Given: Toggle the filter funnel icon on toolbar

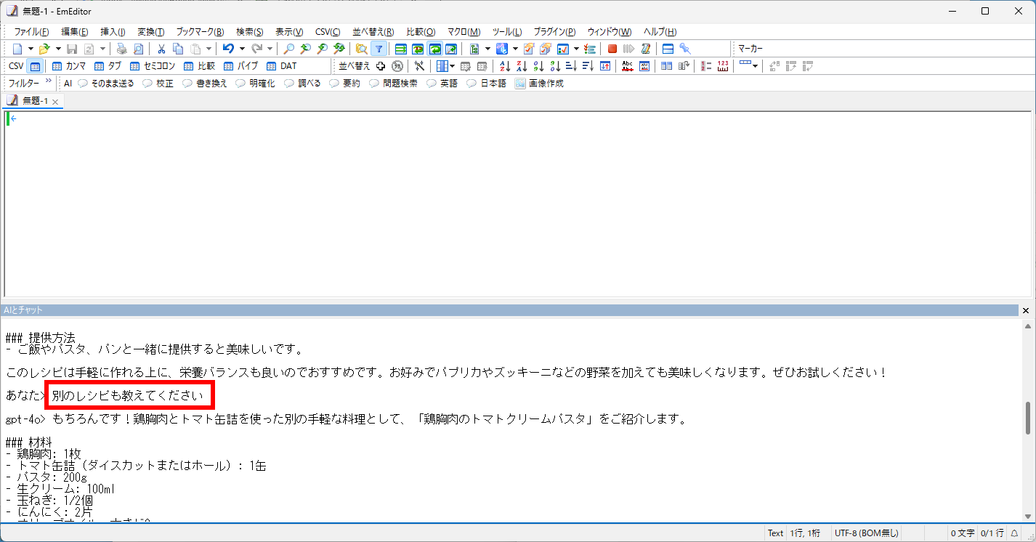Looking at the screenshot, I should pyautogui.click(x=379, y=49).
